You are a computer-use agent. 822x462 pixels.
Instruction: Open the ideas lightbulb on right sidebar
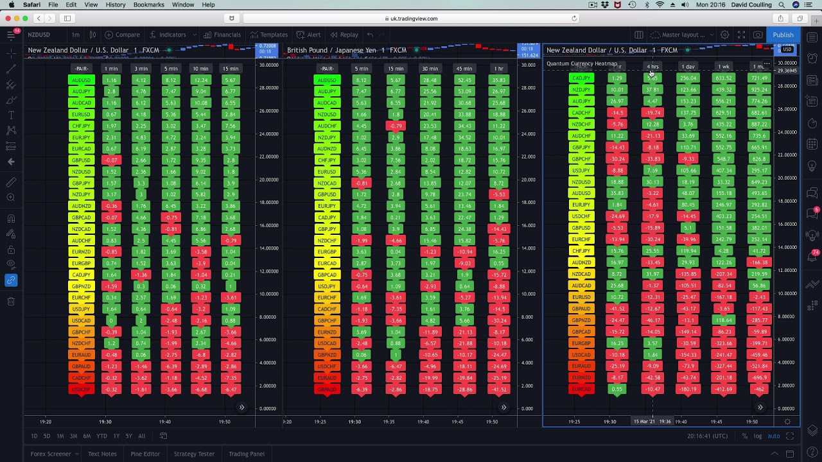coord(813,166)
